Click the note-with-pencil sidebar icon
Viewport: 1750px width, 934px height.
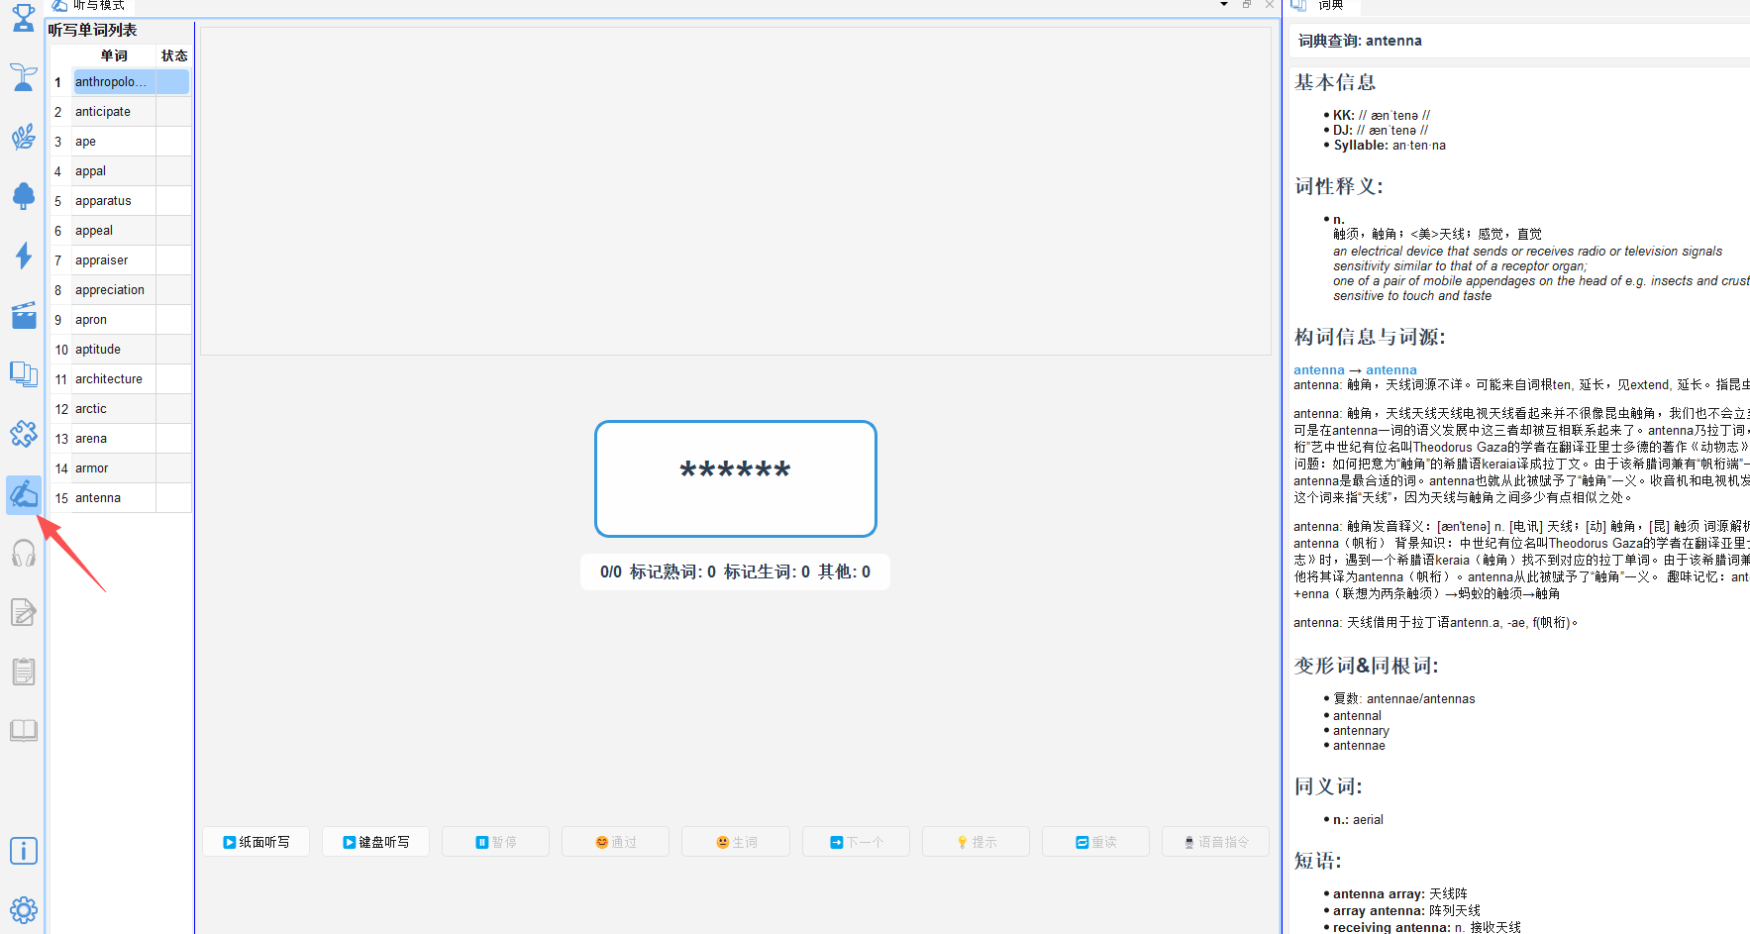(x=23, y=612)
